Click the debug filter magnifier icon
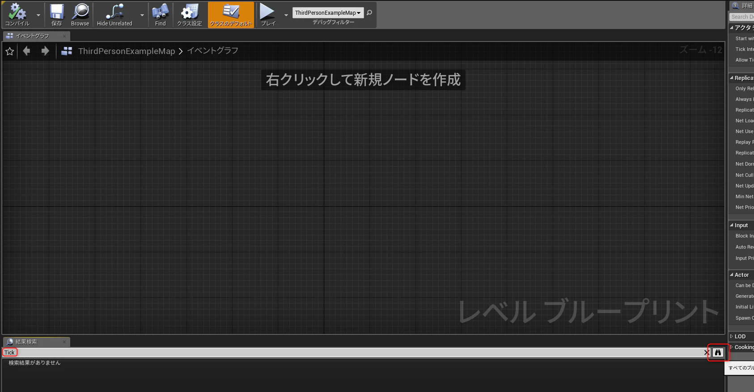This screenshot has width=754, height=392. coord(369,13)
